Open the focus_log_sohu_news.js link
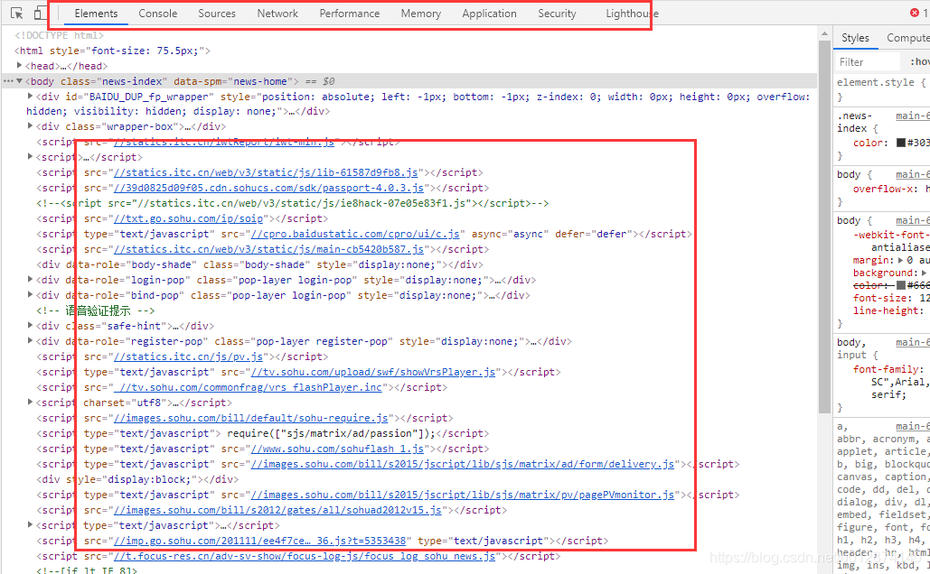Viewport: 930px width, 574px height. (x=305, y=556)
